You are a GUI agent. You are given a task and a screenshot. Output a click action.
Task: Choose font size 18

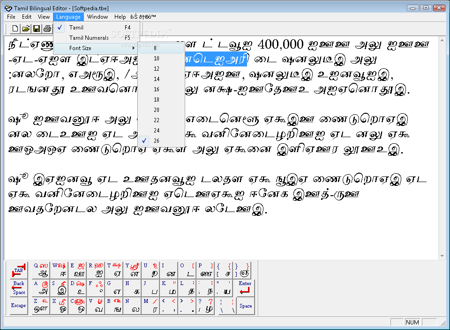click(161, 100)
